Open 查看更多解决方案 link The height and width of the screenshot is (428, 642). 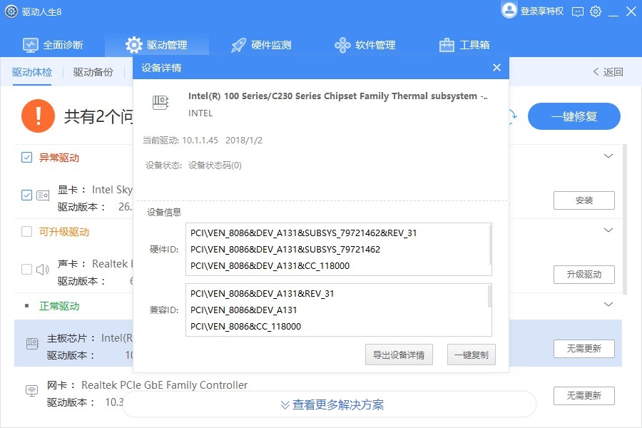(333, 404)
